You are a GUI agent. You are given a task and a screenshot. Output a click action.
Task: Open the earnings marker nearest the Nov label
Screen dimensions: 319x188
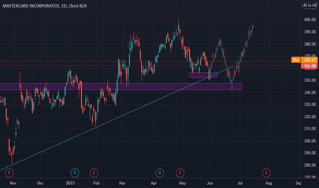[x=9, y=173]
